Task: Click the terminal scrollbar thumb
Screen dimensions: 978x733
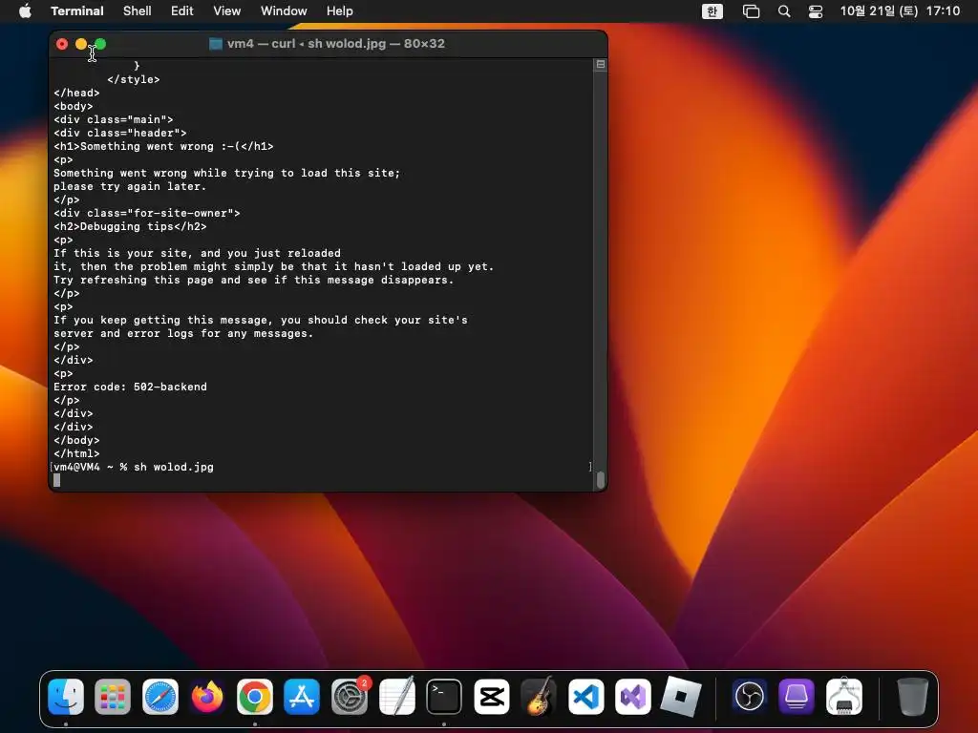Action: pos(600,479)
